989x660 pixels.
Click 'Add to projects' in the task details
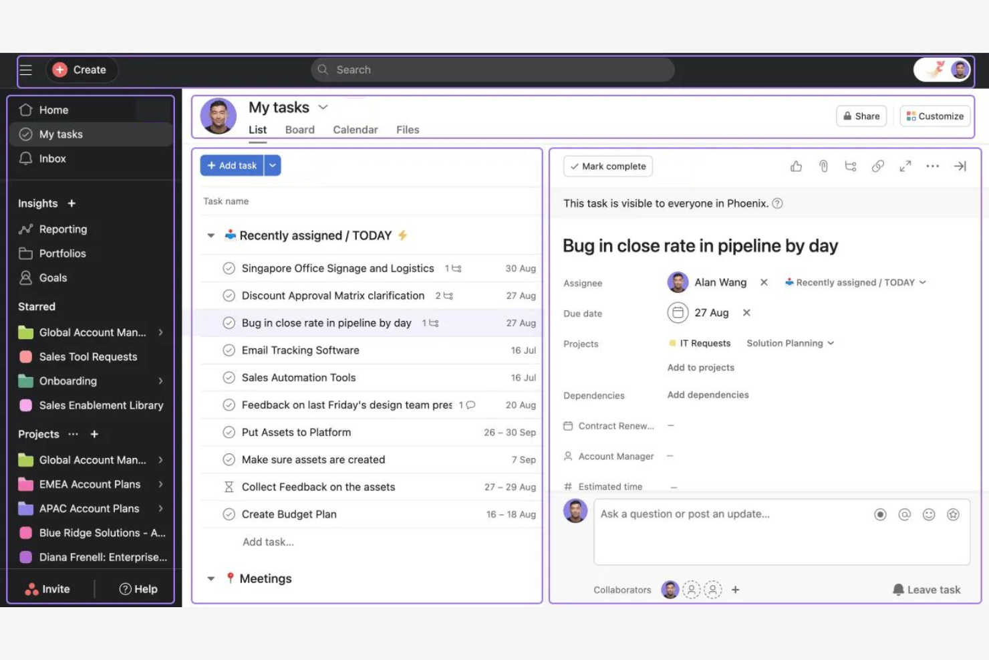700,367
